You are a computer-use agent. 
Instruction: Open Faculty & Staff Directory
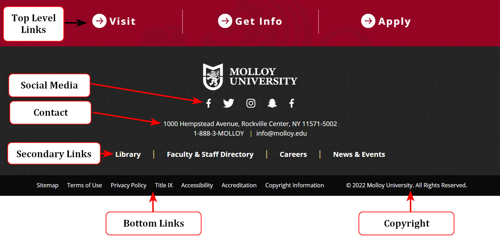[x=210, y=154]
